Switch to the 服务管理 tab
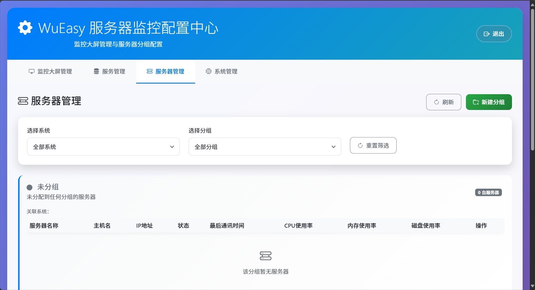The image size is (535, 290). [x=109, y=71]
